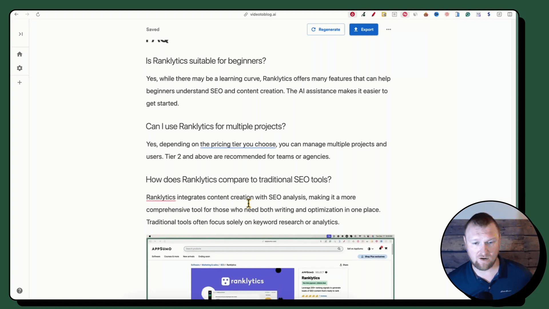Click the red round striped extension icon

[405, 14]
